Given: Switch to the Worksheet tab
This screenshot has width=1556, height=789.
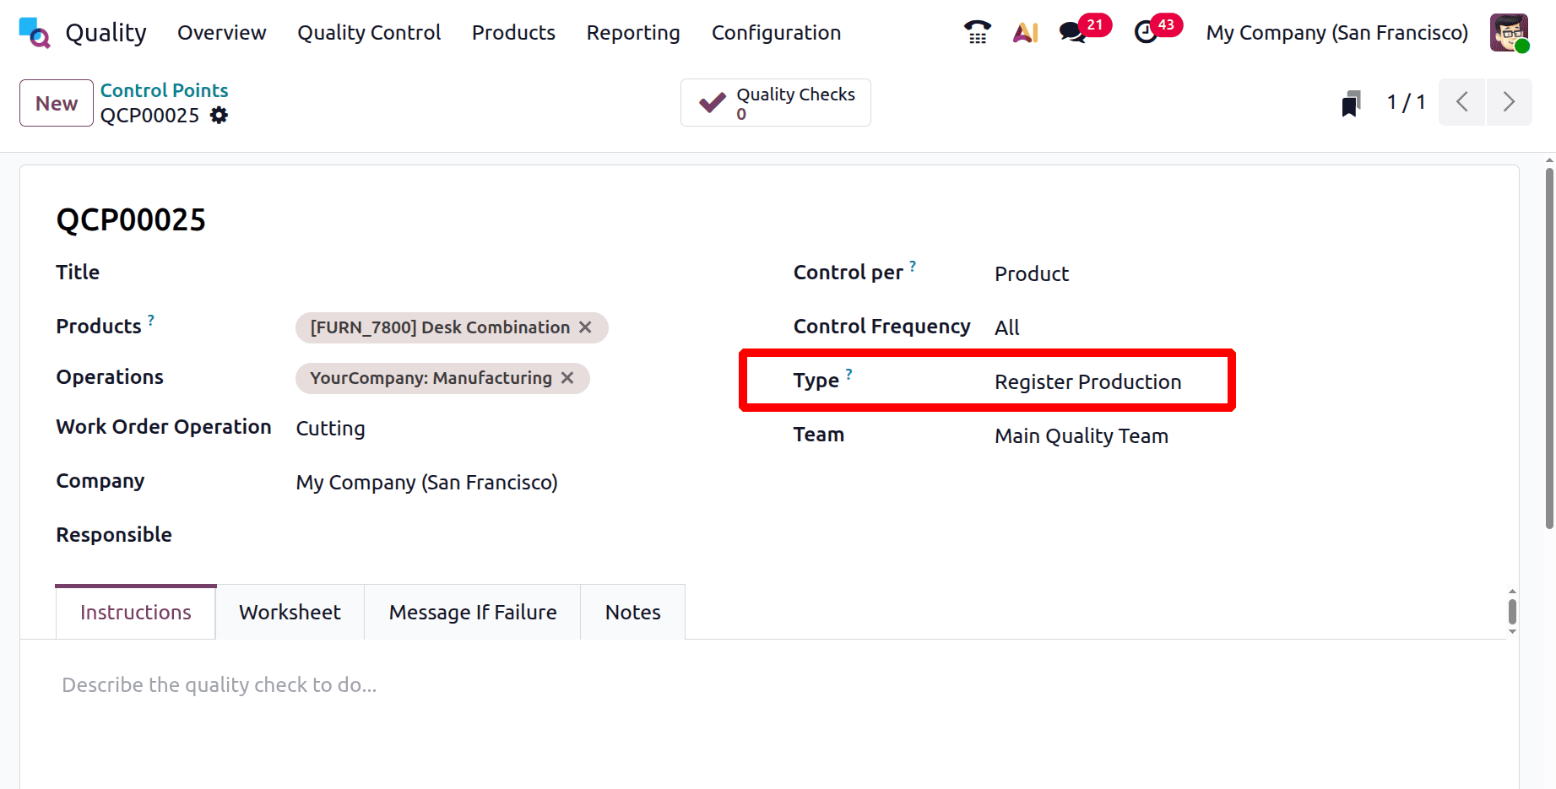Looking at the screenshot, I should [x=290, y=612].
